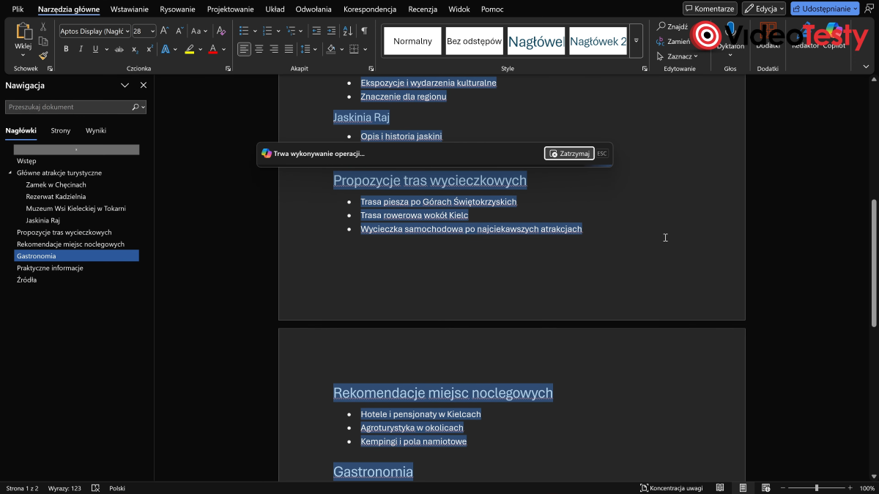Click Znajdź in the Edytowanie group

click(x=672, y=26)
